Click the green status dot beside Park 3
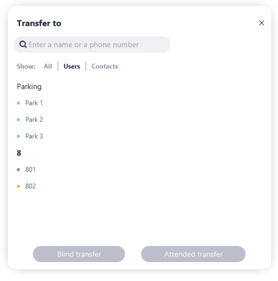This screenshot has height=281, width=278. click(19, 136)
